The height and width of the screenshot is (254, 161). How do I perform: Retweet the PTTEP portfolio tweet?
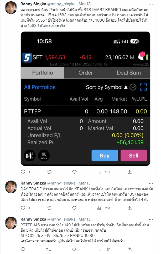pyautogui.click(x=49, y=172)
